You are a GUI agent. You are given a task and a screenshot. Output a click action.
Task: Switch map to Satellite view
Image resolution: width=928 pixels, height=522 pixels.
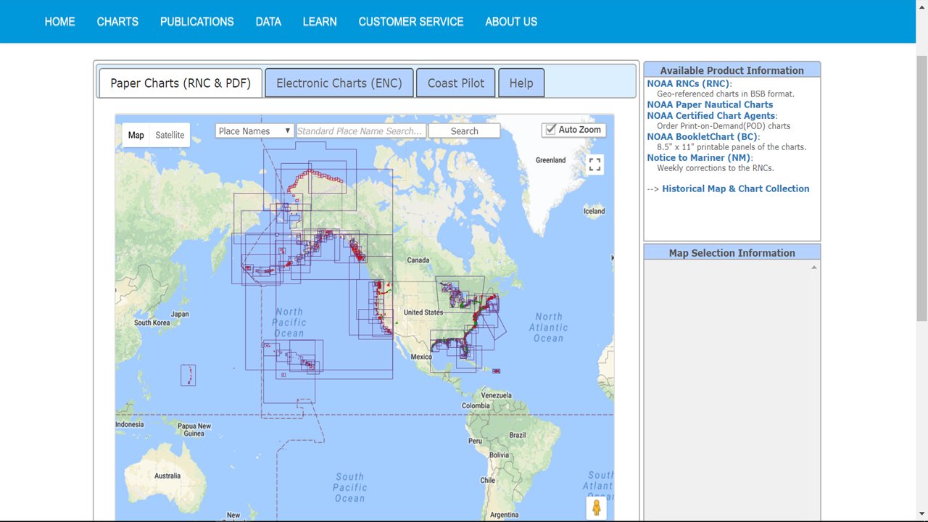coord(170,135)
